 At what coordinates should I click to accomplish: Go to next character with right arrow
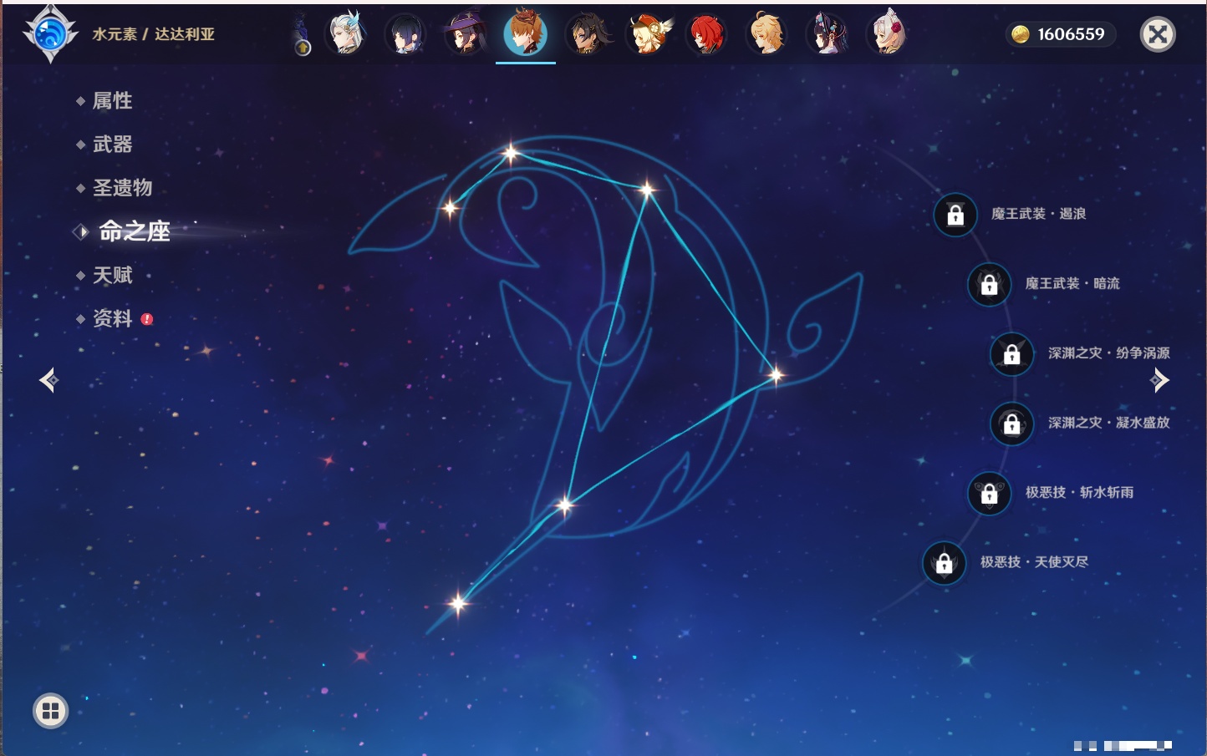[x=1159, y=380]
